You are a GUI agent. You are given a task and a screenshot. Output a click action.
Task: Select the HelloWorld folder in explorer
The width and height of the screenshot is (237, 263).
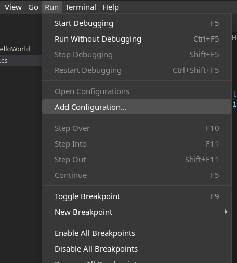tap(21, 49)
